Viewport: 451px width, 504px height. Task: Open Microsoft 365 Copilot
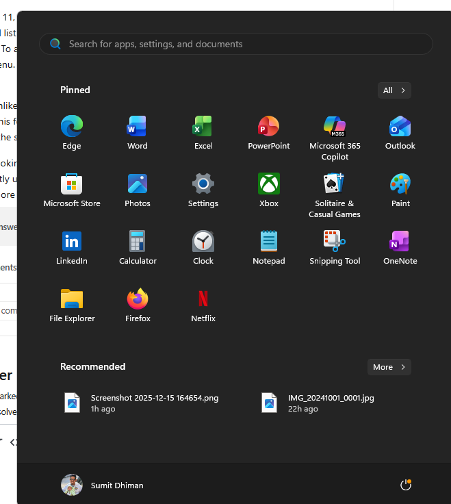point(335,138)
